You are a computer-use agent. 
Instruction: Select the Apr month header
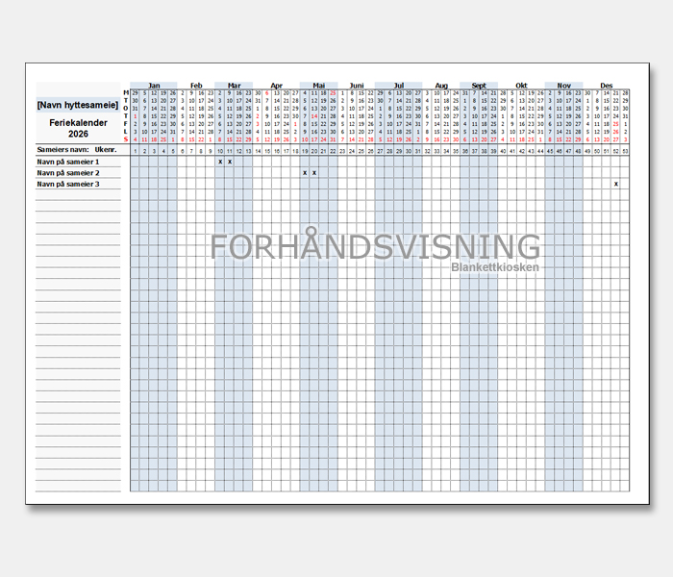[x=277, y=85]
